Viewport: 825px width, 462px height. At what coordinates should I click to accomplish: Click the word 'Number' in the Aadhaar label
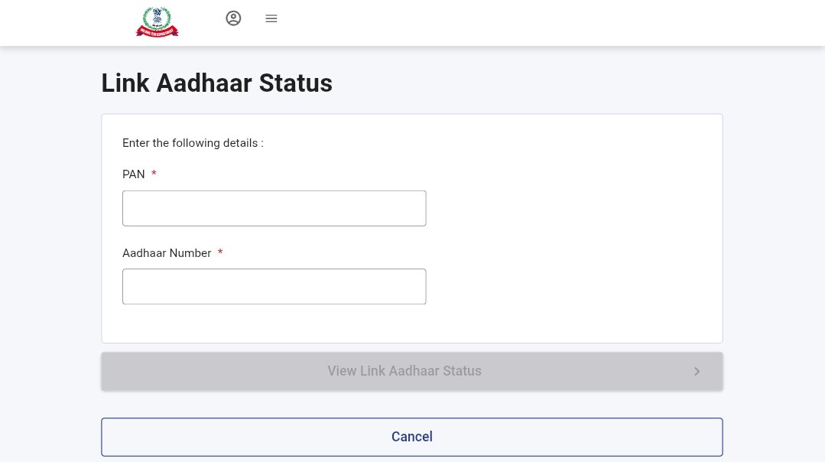tap(190, 253)
